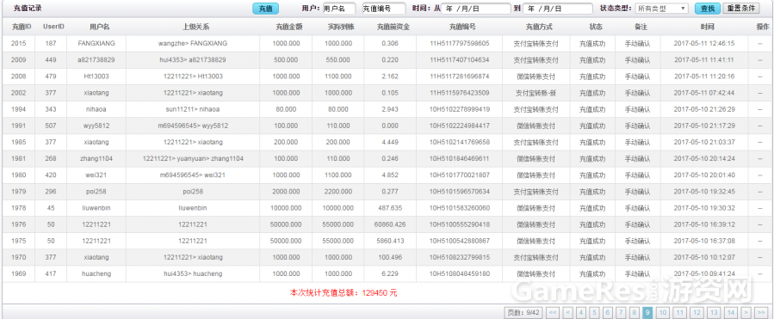Go to previous page with < button
The height and width of the screenshot is (319, 774).
[568, 312]
